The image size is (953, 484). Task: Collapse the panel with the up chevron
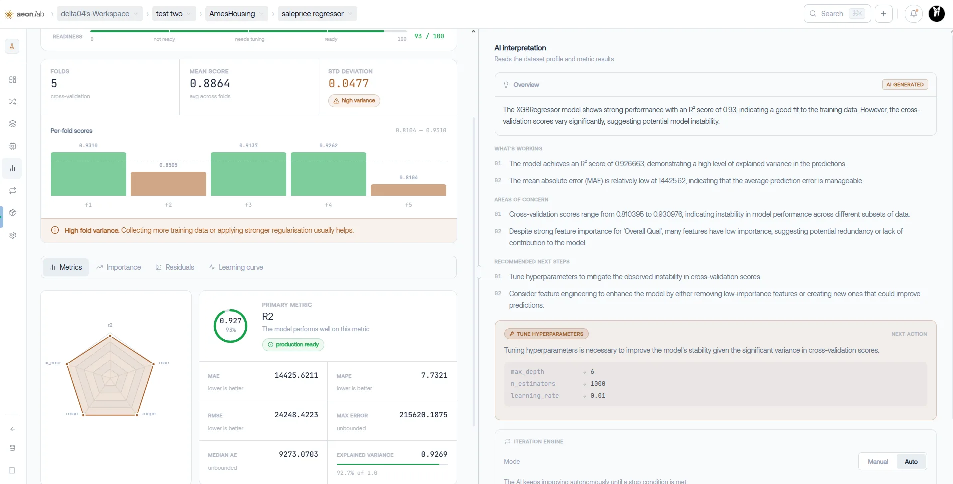[x=473, y=31]
